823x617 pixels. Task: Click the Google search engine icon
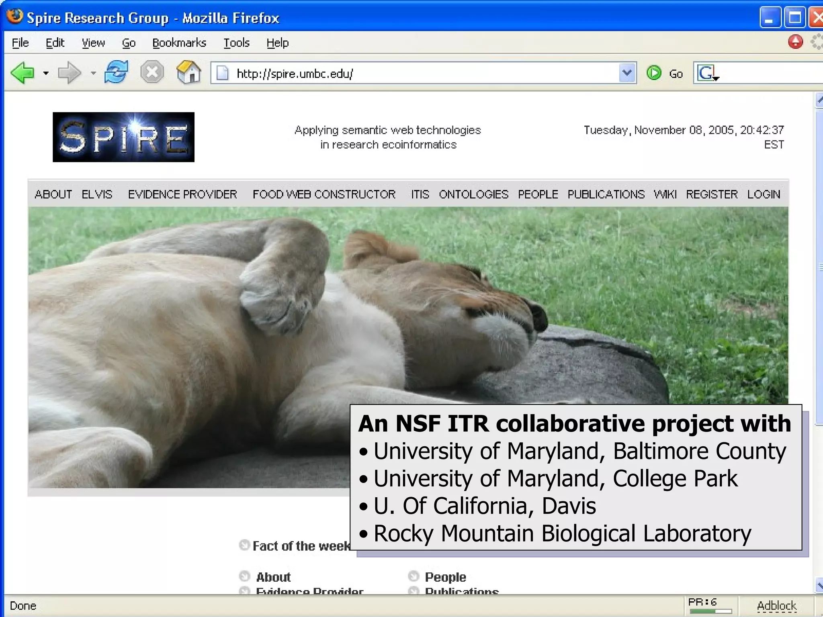pos(707,73)
